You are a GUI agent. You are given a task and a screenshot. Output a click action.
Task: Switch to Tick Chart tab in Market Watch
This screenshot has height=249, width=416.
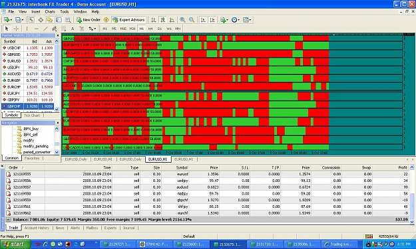click(32, 116)
